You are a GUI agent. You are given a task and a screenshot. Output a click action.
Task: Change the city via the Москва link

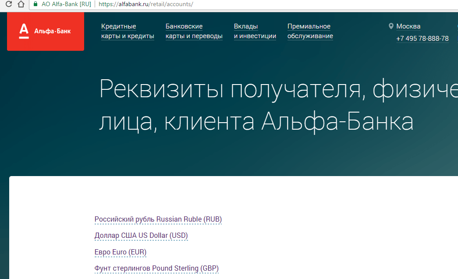coord(408,26)
